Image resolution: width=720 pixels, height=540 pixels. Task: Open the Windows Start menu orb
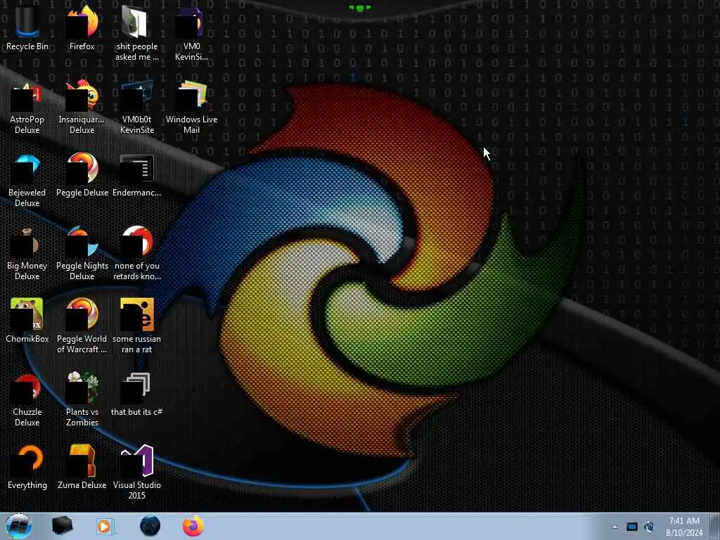(18, 526)
